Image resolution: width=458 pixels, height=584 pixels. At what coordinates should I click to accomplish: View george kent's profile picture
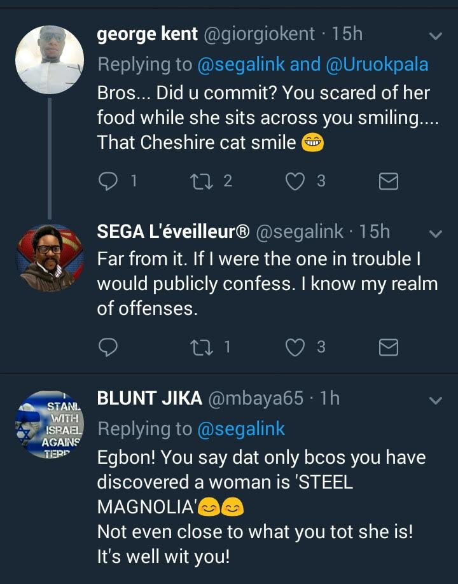click(50, 60)
